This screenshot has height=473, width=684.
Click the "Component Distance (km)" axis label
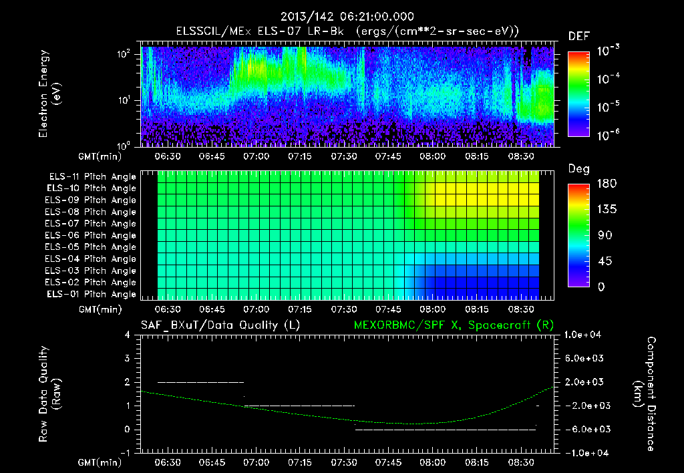coord(645,394)
